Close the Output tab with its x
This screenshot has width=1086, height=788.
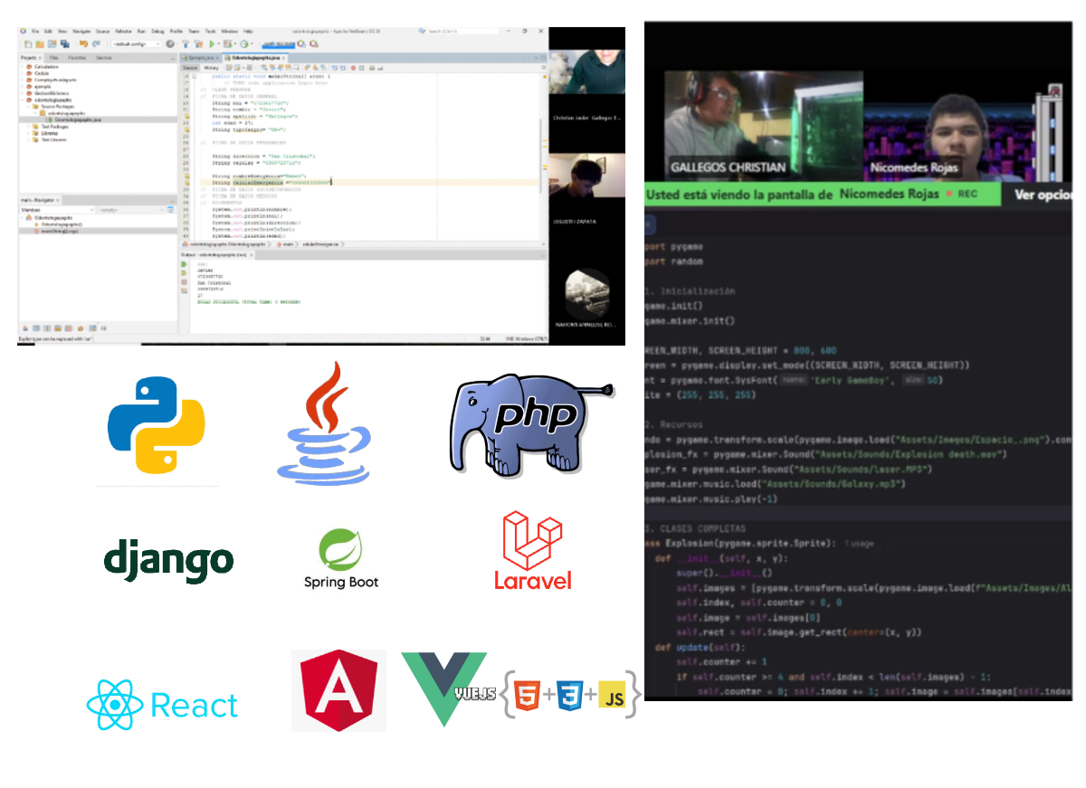251,255
